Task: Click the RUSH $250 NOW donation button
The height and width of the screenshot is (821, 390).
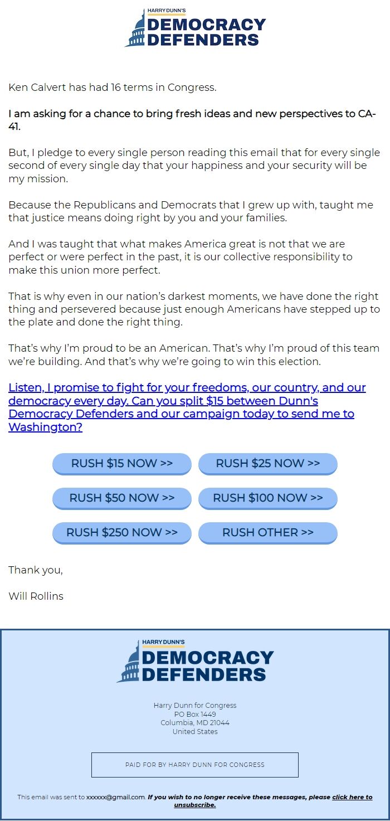Action: [121, 532]
